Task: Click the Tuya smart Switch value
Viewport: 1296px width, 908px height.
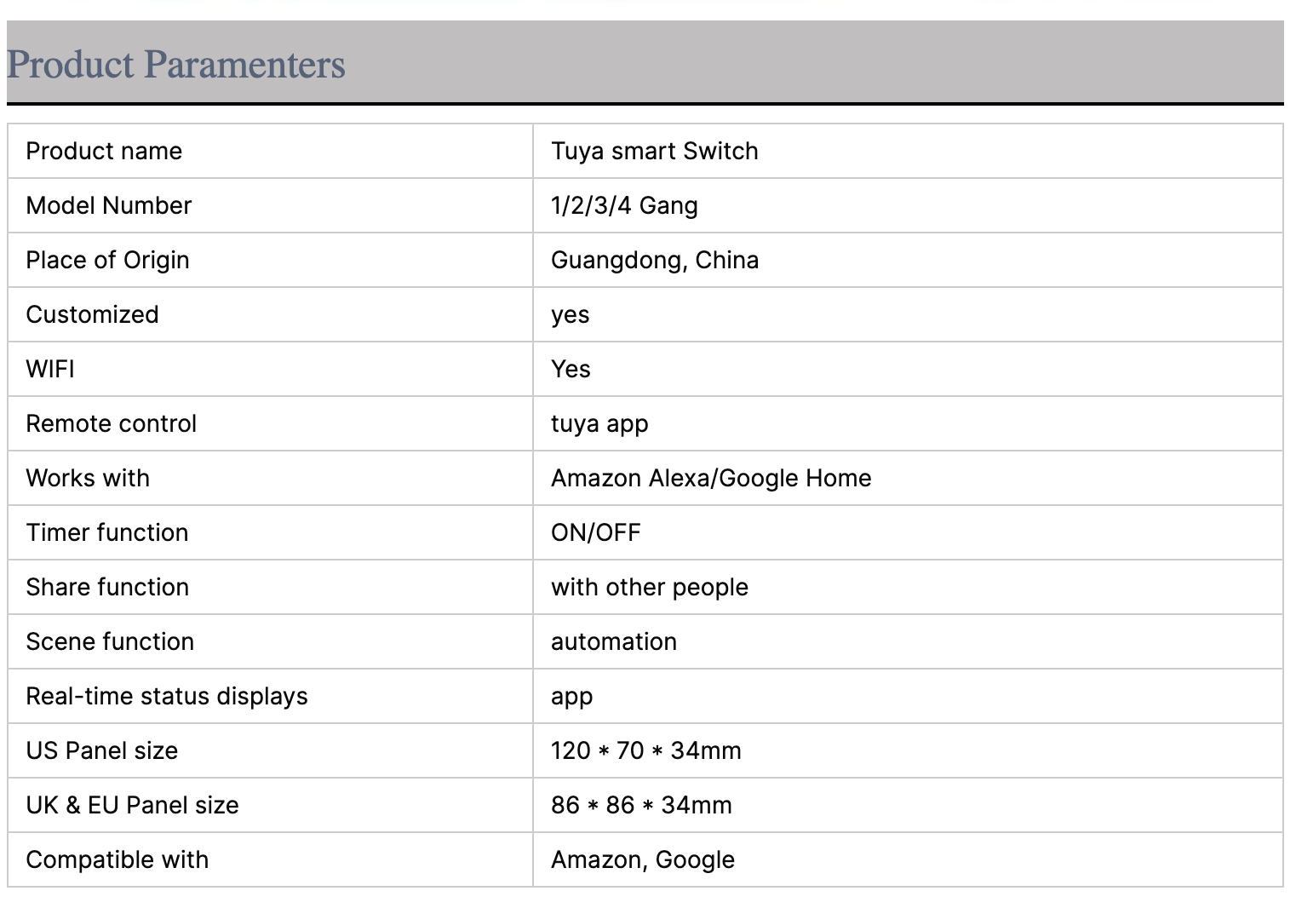Action: click(x=654, y=152)
